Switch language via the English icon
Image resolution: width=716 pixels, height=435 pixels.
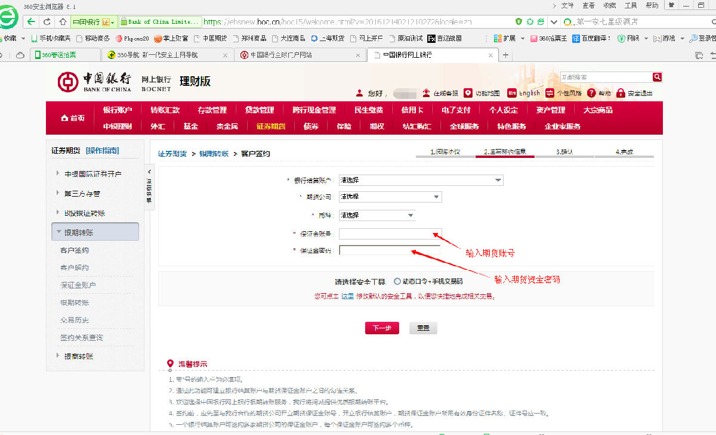512,93
